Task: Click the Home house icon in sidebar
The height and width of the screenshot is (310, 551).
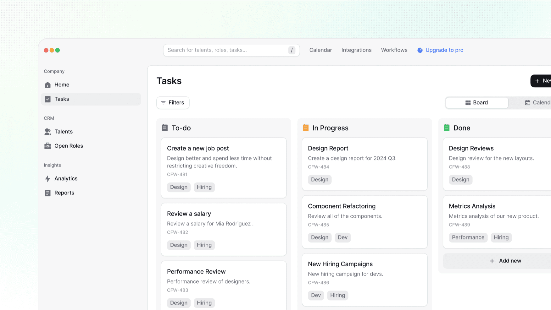Action: 47,85
